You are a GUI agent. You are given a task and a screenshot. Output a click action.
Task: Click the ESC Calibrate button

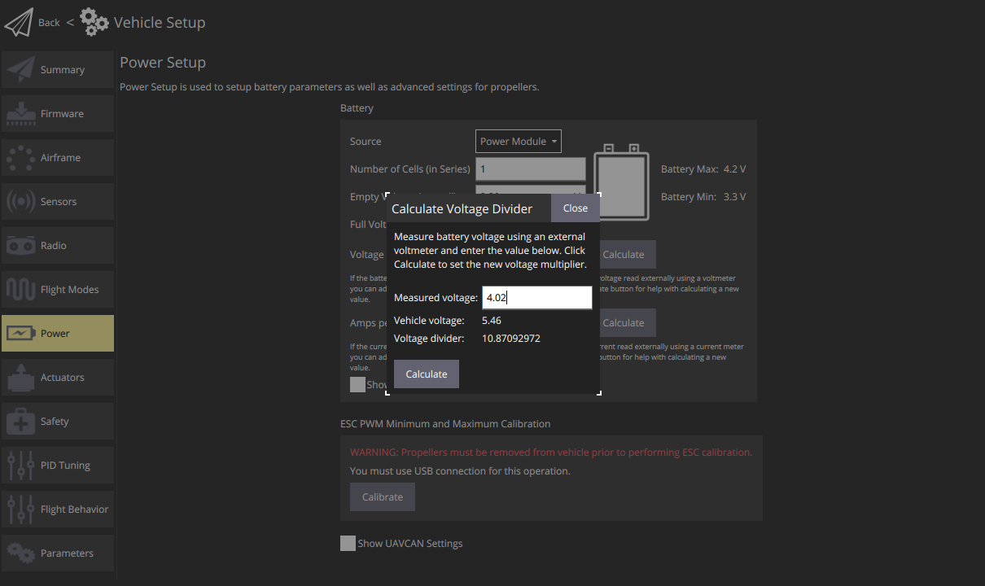coord(382,497)
